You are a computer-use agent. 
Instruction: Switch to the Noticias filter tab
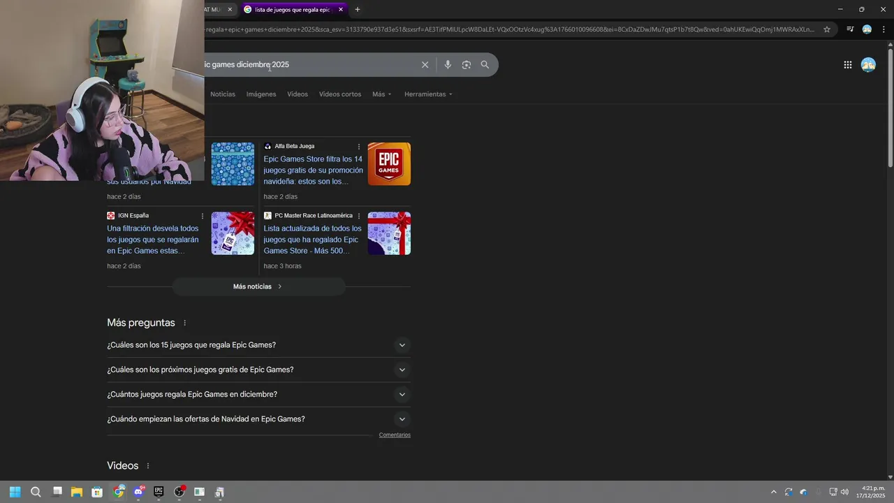(x=223, y=94)
